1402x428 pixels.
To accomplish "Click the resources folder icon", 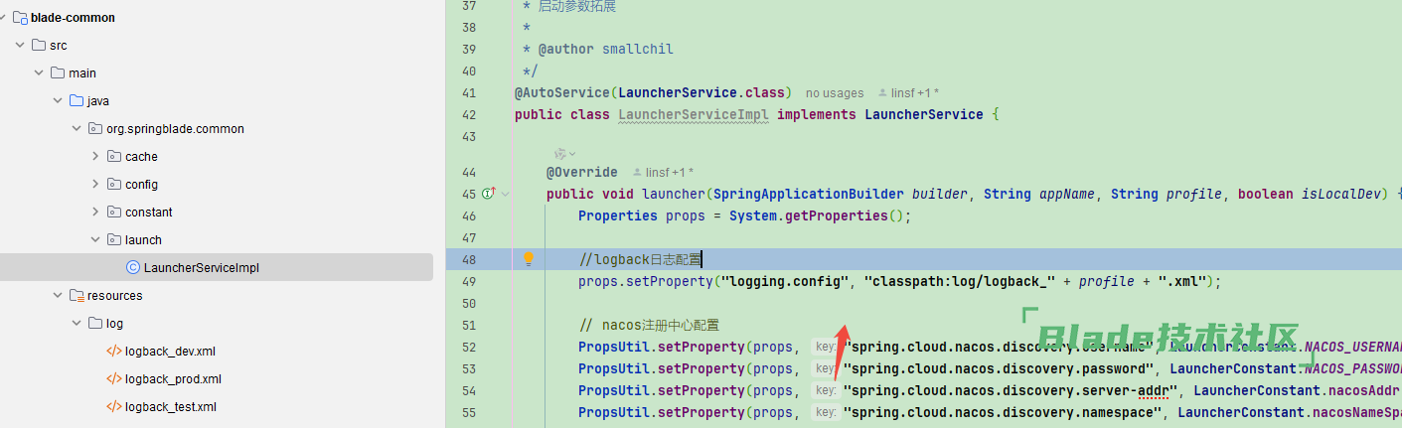I will (77, 295).
